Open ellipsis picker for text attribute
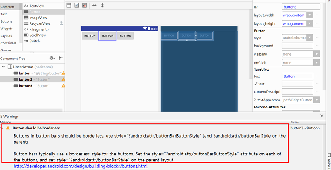Screen dimensions: 331x170 (317, 76)
